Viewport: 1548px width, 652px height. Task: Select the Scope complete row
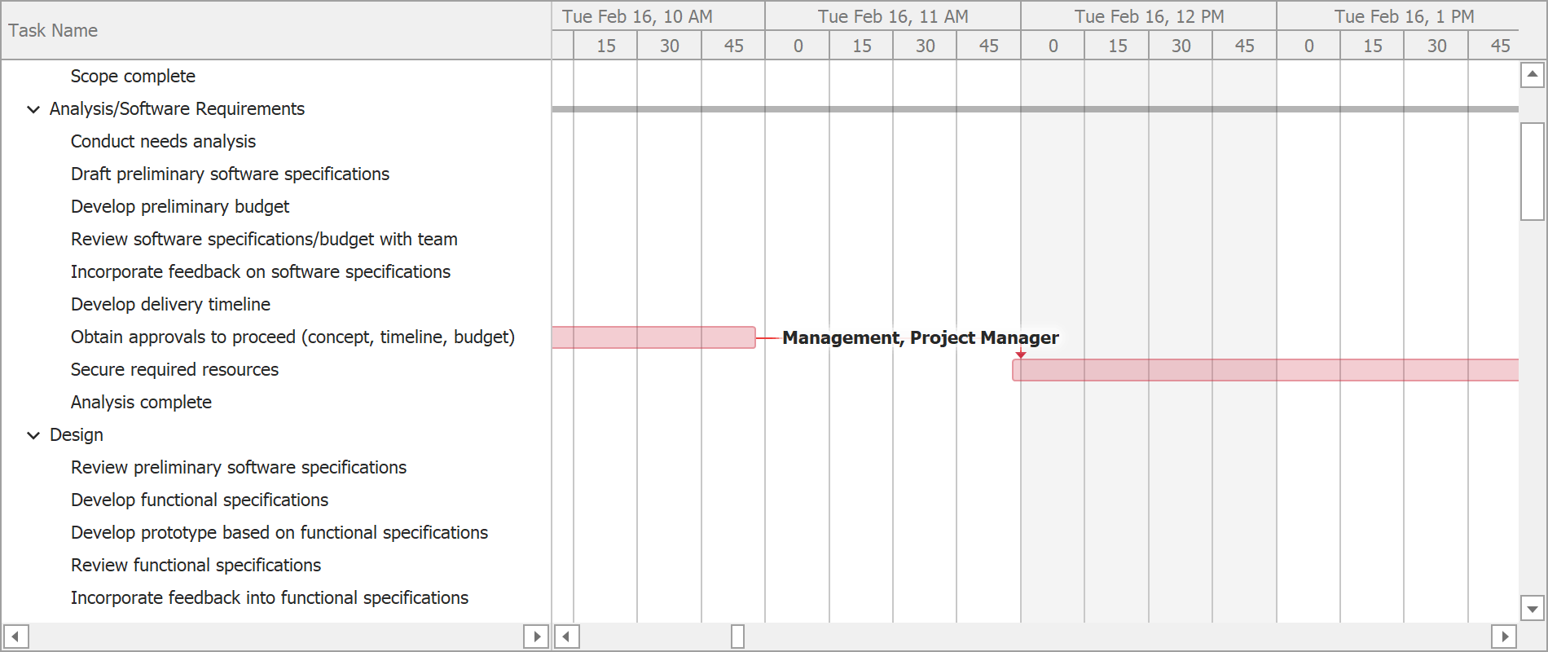(x=133, y=77)
